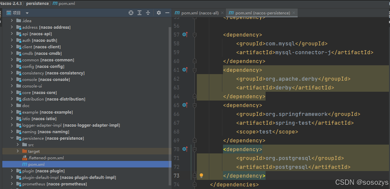The height and width of the screenshot is (189, 390).
Task: Click org.apache.derby groupId text
Action: click(x=292, y=79)
